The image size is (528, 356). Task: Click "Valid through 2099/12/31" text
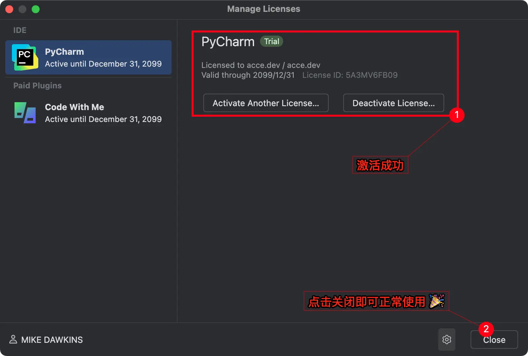[248, 75]
